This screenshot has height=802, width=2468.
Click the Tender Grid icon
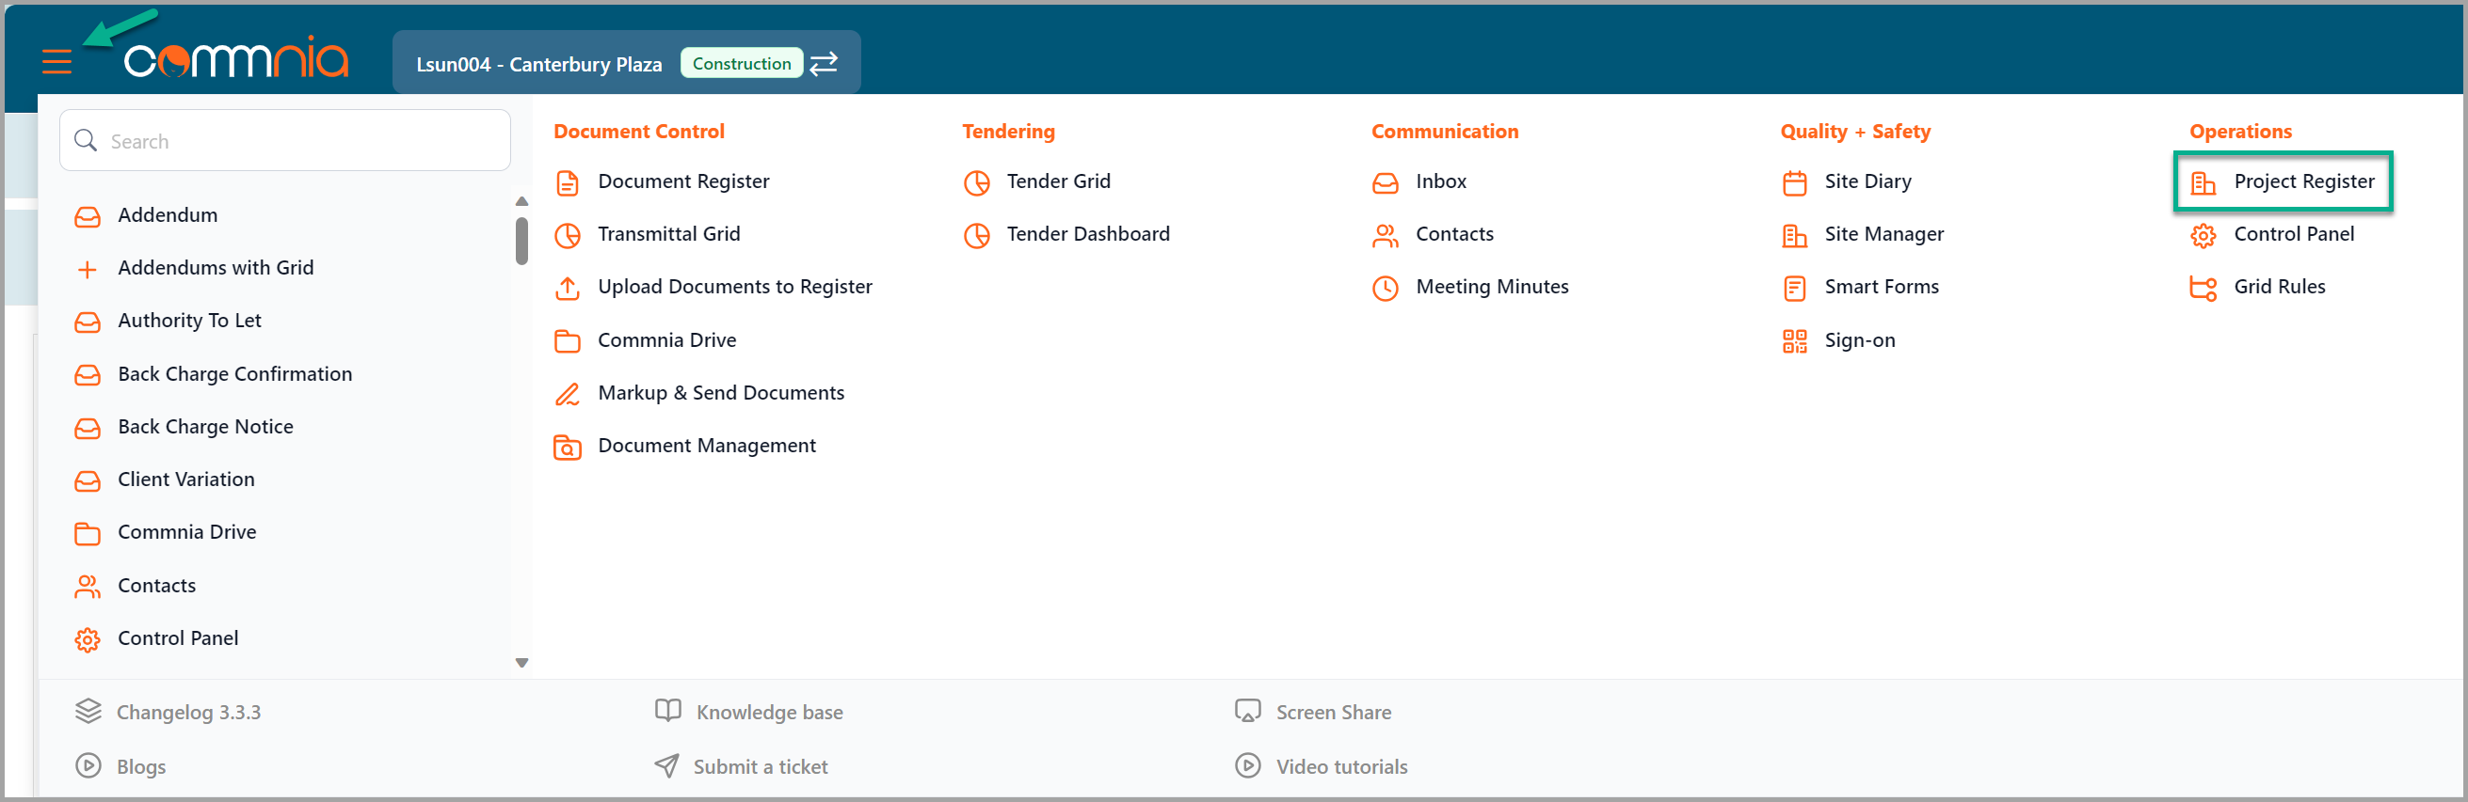coord(976,182)
